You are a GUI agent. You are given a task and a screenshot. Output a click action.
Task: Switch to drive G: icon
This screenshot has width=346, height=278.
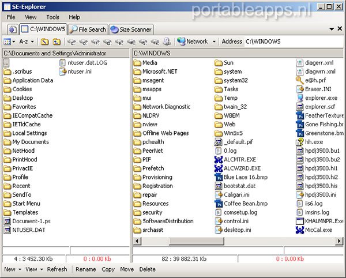[x=107, y=42]
